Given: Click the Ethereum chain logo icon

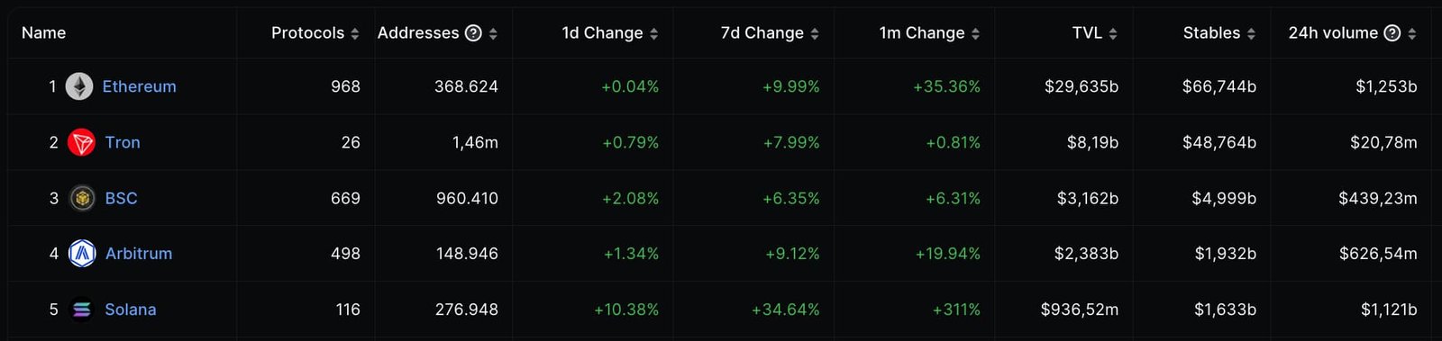Looking at the screenshot, I should [79, 86].
